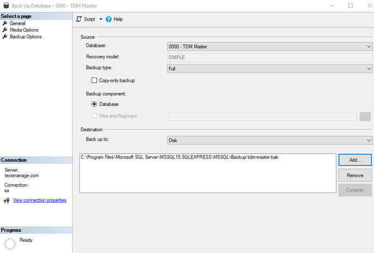The width and height of the screenshot is (374, 253).
Task: Click the Ready progress spinner icon
Action: [9, 244]
